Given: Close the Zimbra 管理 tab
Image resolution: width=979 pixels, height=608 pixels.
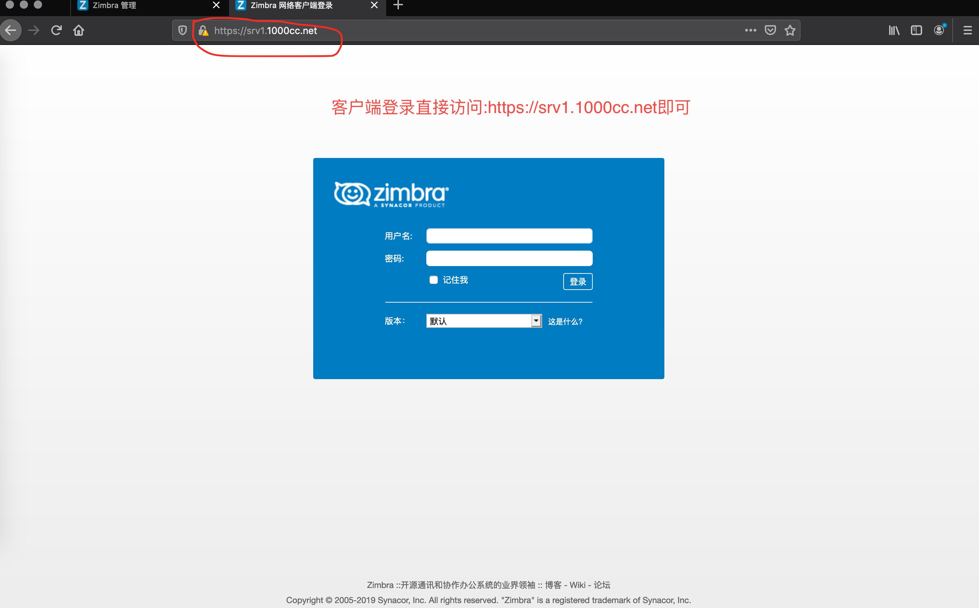Looking at the screenshot, I should coord(216,5).
